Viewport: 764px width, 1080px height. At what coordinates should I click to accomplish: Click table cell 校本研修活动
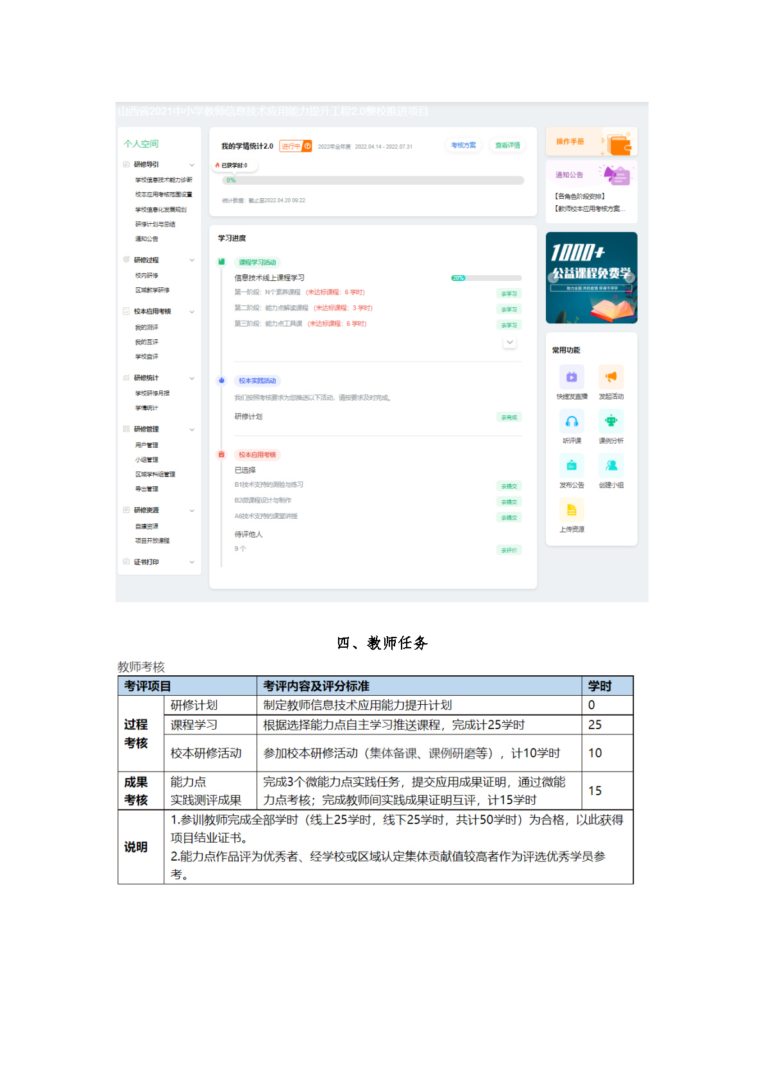(210, 753)
